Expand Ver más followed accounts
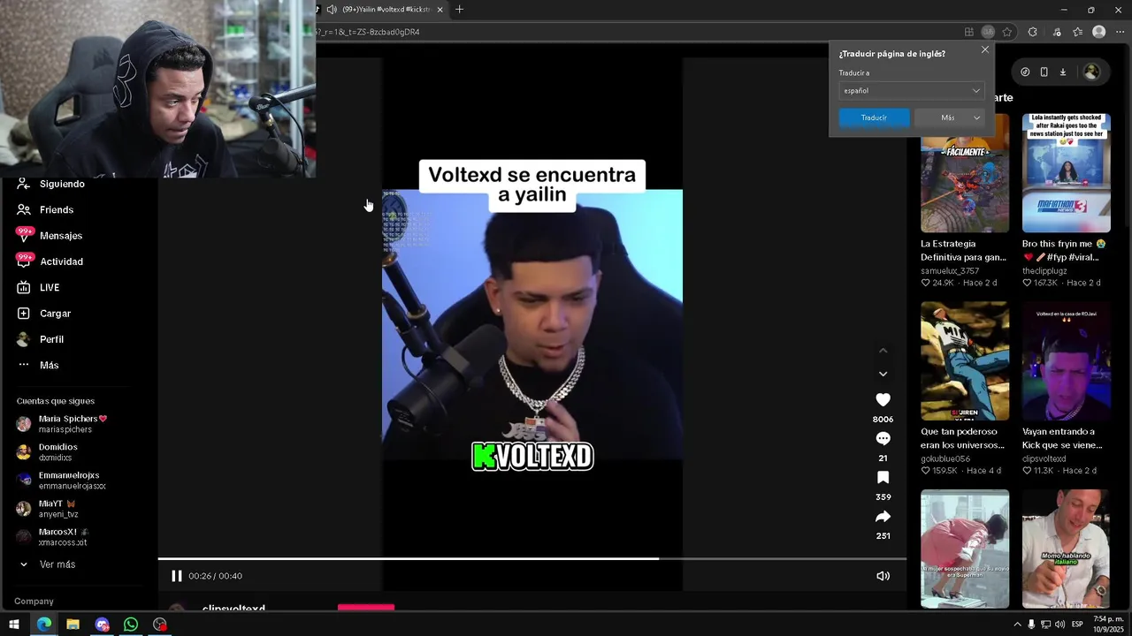This screenshot has width=1132, height=636. coord(47,564)
